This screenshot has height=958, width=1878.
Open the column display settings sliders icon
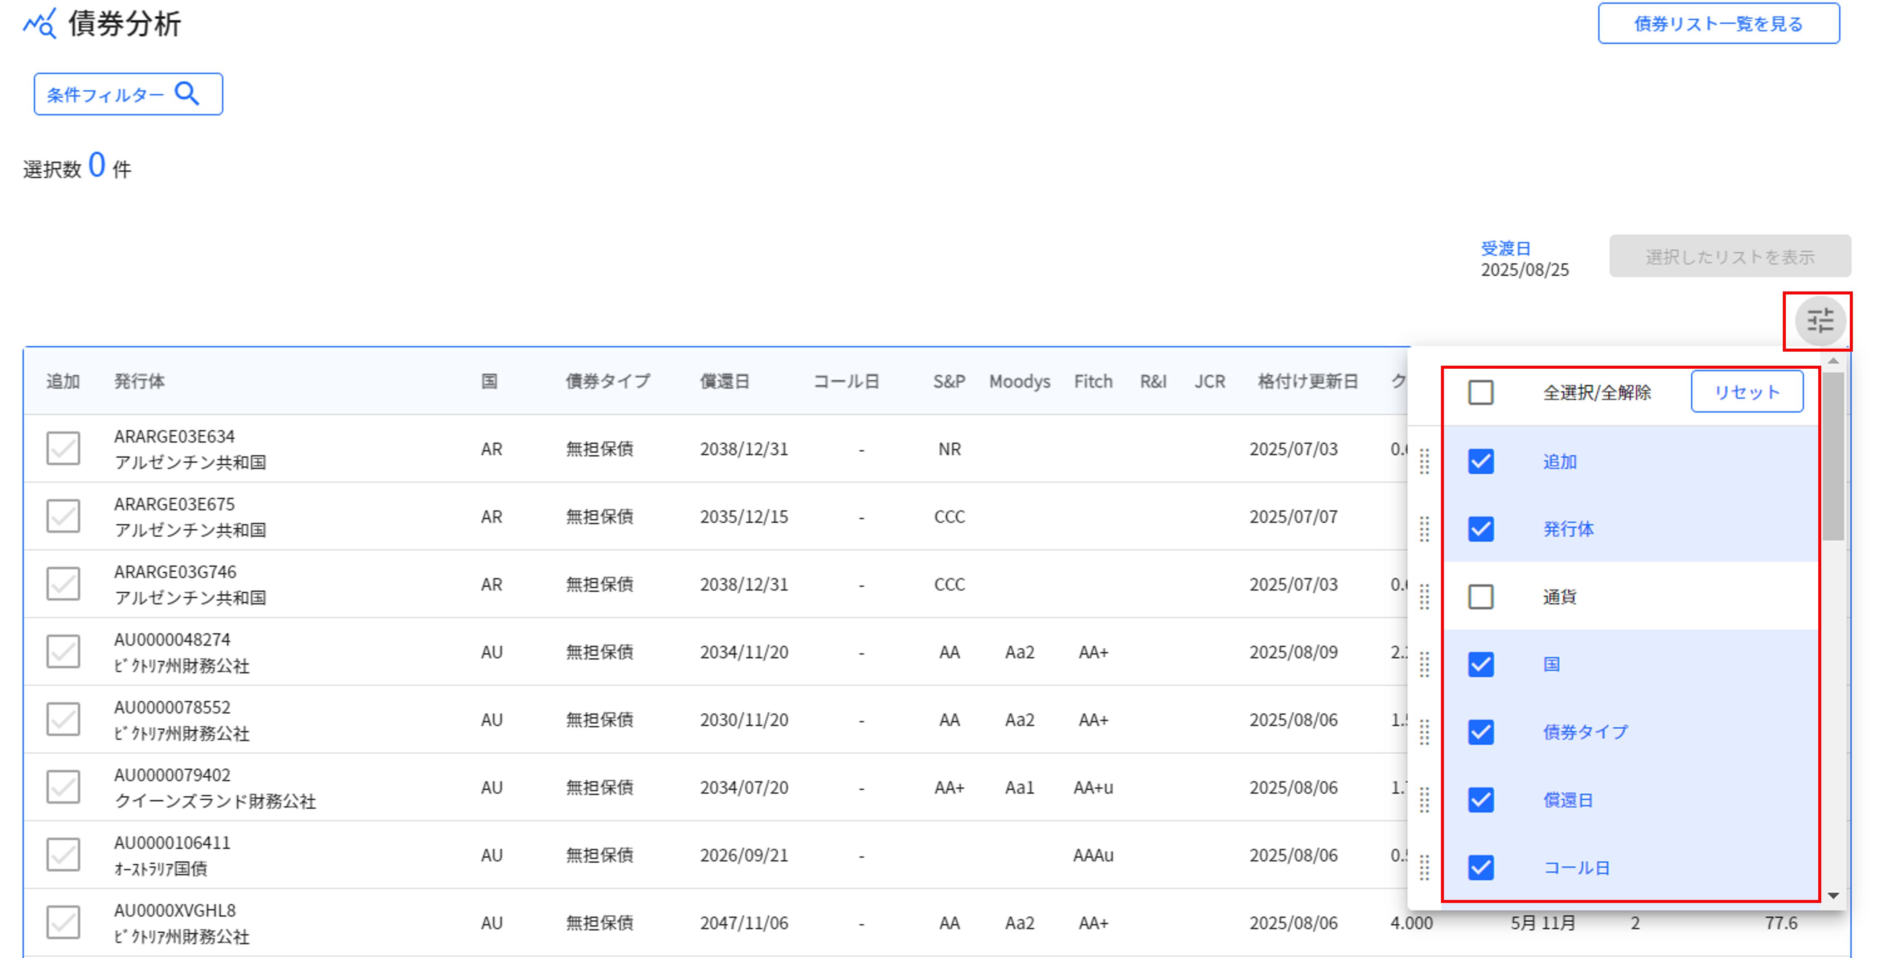pos(1820,321)
